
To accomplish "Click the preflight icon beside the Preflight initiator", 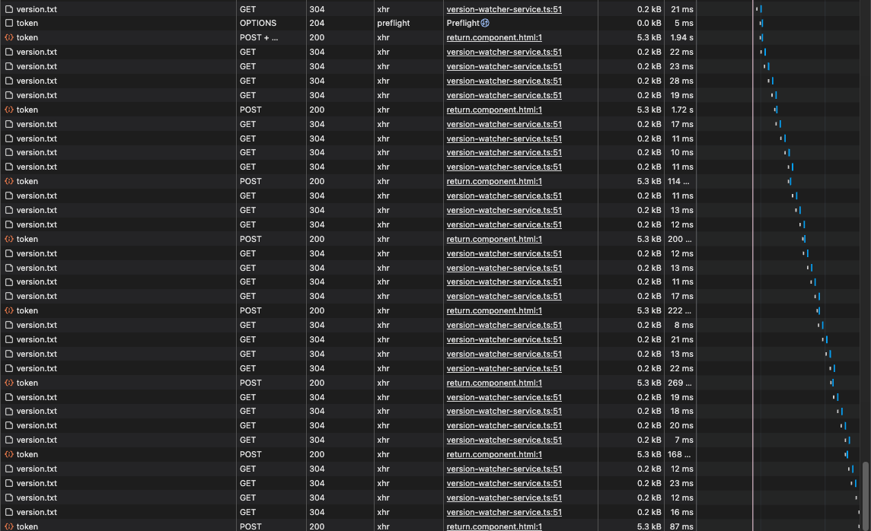I will click(x=485, y=23).
